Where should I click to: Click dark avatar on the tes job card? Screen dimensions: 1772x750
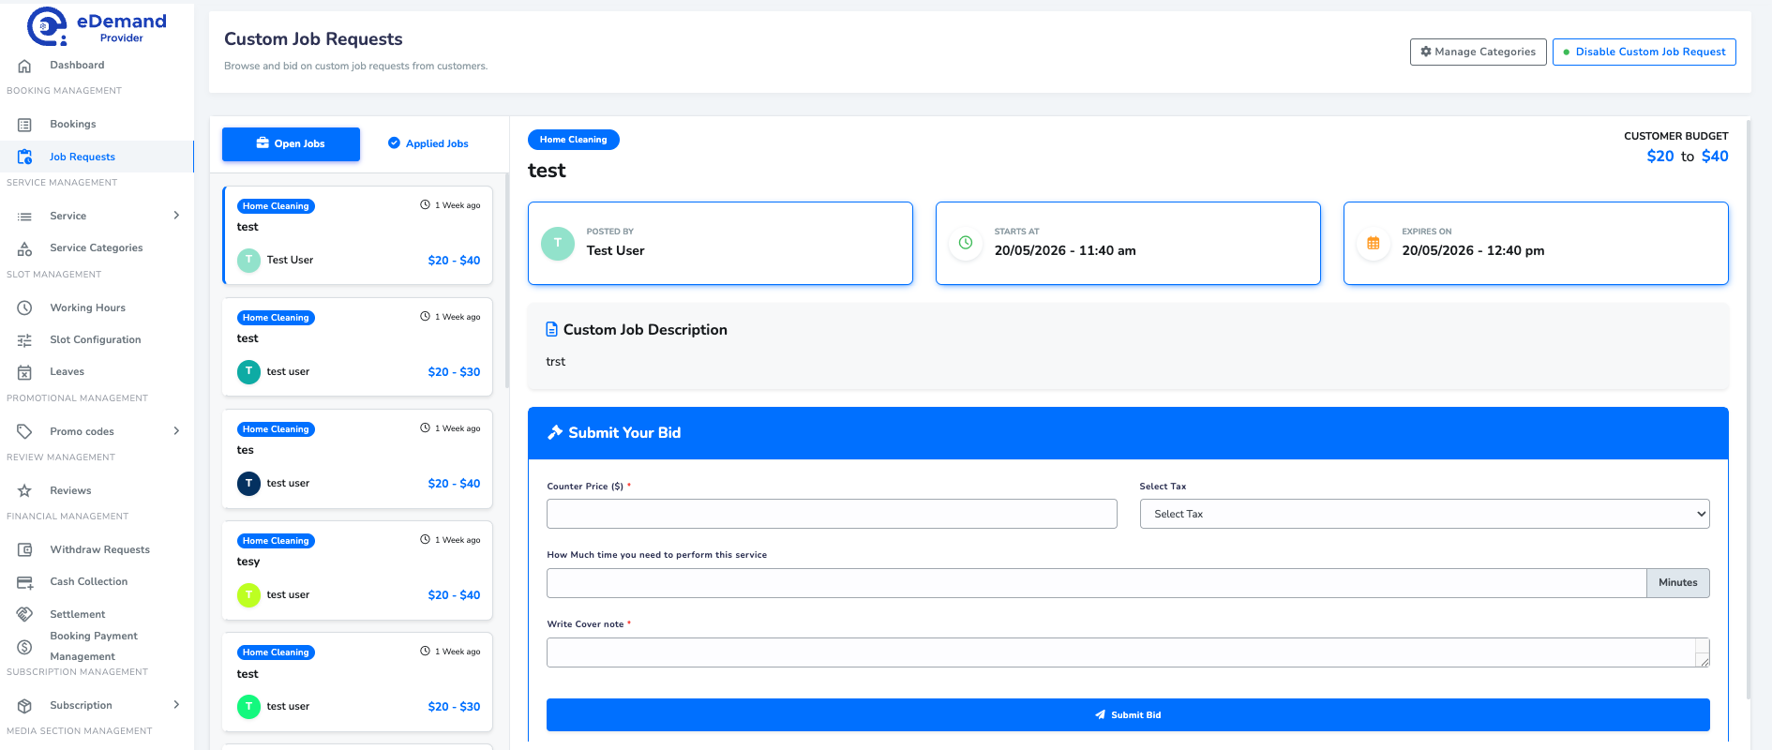tap(248, 483)
